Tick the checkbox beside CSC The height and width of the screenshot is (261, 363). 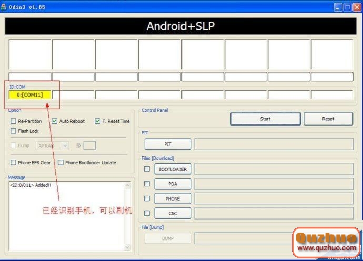click(147, 213)
